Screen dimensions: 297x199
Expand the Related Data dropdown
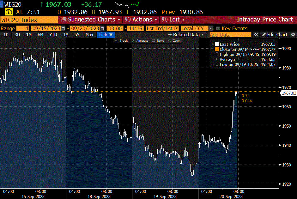[x=186, y=35]
